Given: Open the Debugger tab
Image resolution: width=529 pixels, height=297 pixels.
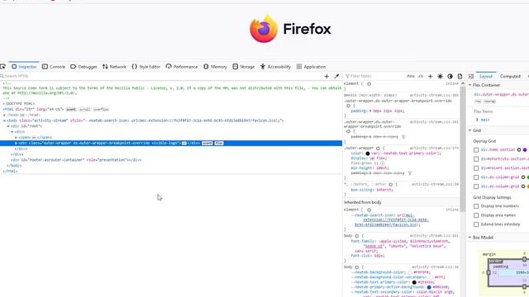Looking at the screenshot, I should [83, 67].
